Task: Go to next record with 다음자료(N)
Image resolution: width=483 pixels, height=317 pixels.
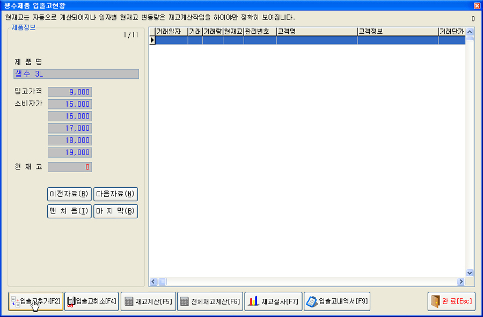Action: pos(115,194)
